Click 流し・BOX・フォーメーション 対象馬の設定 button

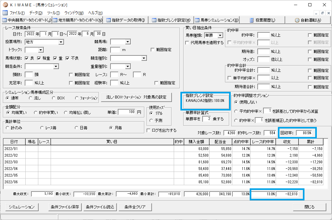[x=136, y=97]
